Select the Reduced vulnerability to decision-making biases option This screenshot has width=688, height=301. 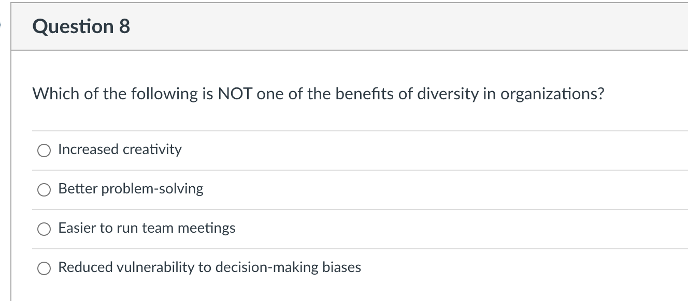[44, 267]
